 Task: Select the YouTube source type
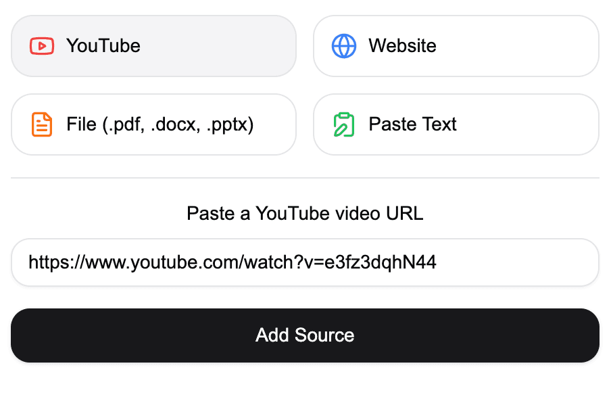153,46
